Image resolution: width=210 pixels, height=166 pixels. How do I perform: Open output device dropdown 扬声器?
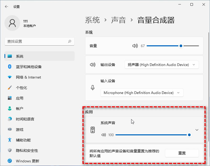tap(162, 65)
